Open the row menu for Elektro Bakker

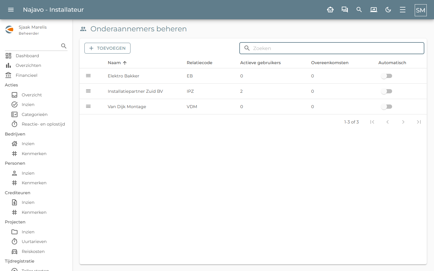click(88, 76)
